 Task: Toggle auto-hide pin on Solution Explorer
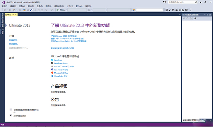(x=208, y=15)
